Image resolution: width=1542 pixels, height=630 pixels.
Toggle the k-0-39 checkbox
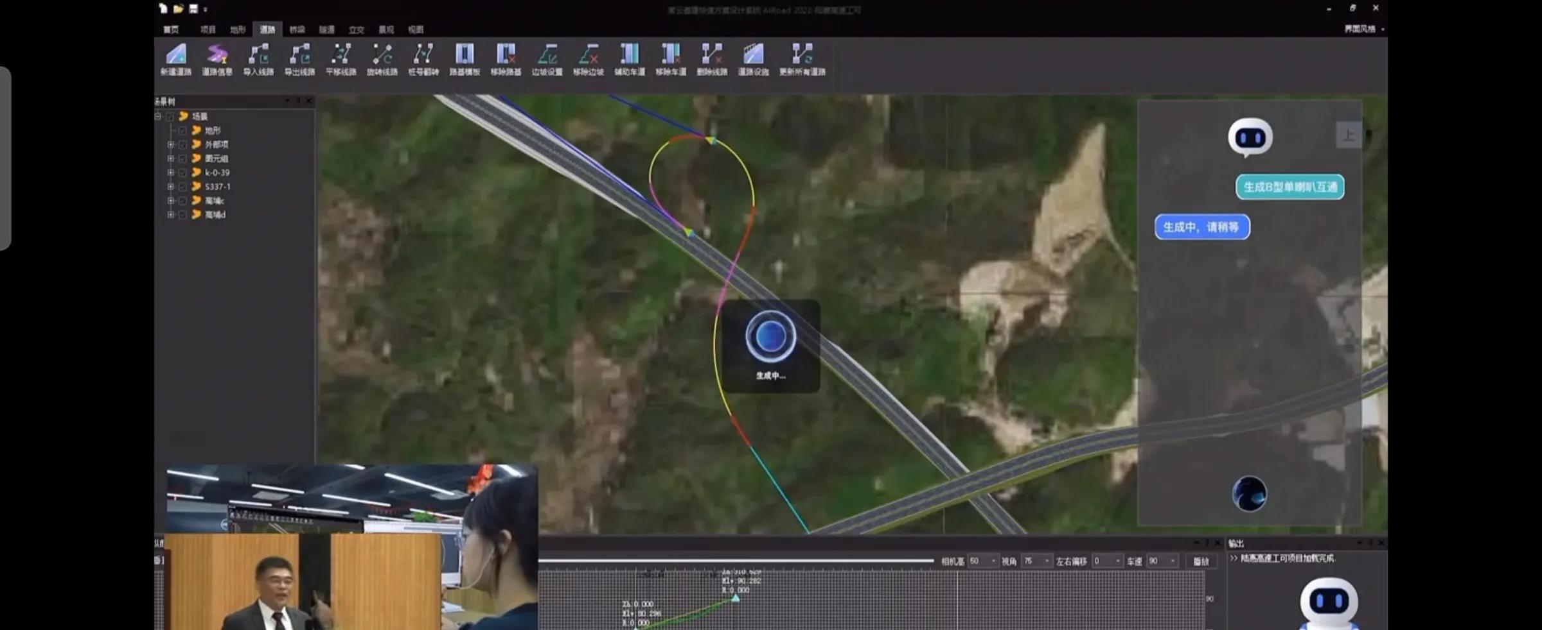[x=183, y=173]
